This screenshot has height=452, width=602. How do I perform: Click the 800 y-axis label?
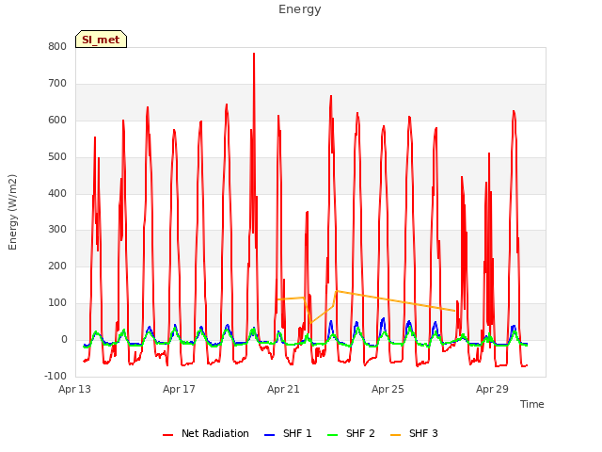point(57,47)
